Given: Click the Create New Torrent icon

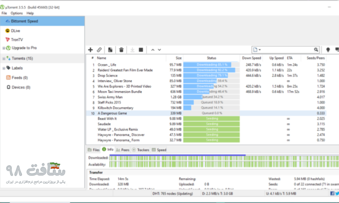Looking at the screenshot, I should 110,50.
